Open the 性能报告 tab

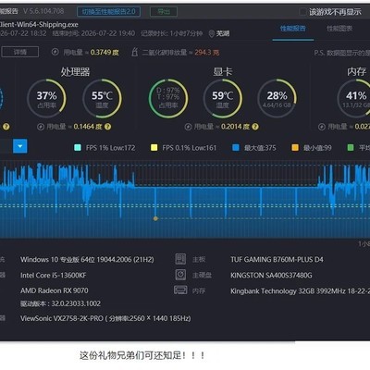293,29
